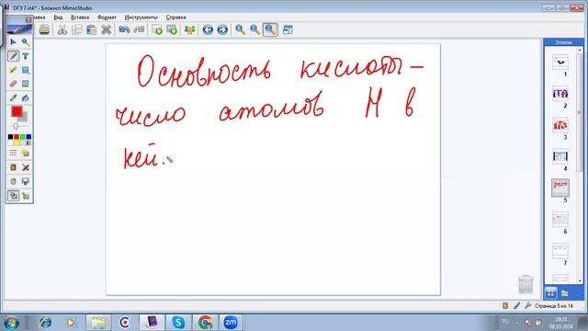Viewport: 588px width, 331px height.
Task: Click the trash bin on canvas
Action: click(x=526, y=284)
